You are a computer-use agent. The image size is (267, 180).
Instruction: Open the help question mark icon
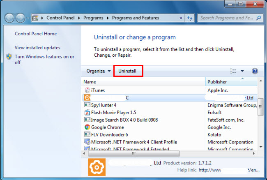click(x=255, y=71)
